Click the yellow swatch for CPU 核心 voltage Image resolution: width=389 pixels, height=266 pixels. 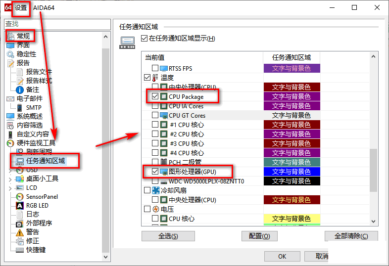tap(292, 219)
